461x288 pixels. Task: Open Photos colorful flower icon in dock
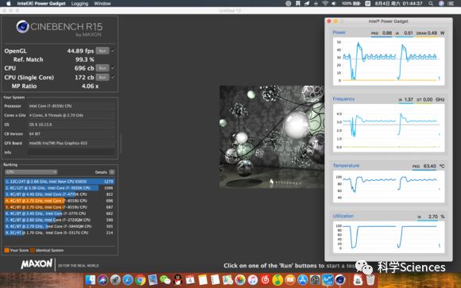point(240,280)
